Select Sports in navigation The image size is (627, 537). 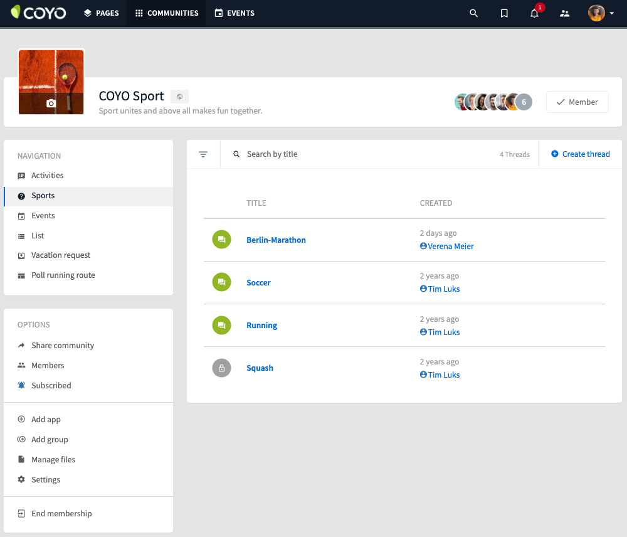click(x=88, y=196)
